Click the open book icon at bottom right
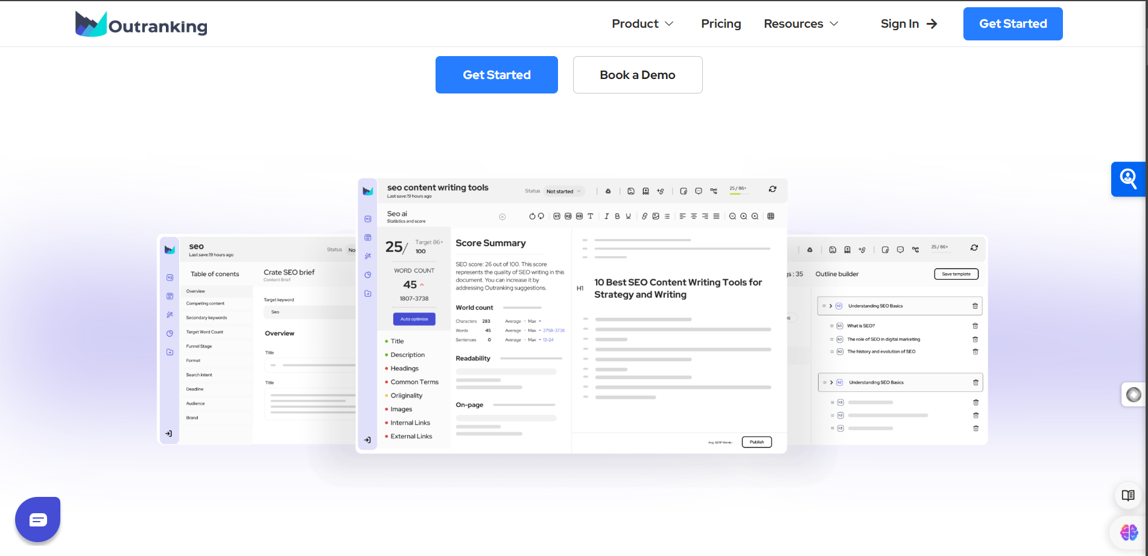This screenshot has height=556, width=1148. click(1128, 496)
